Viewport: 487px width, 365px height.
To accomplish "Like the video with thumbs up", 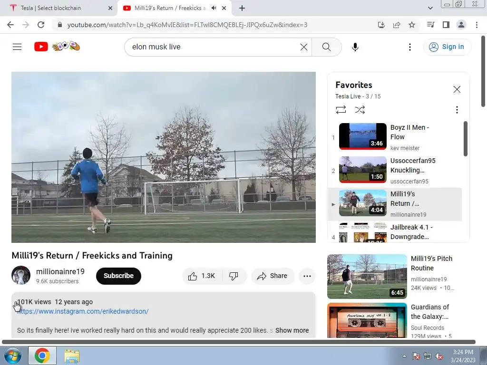I will pos(202,276).
